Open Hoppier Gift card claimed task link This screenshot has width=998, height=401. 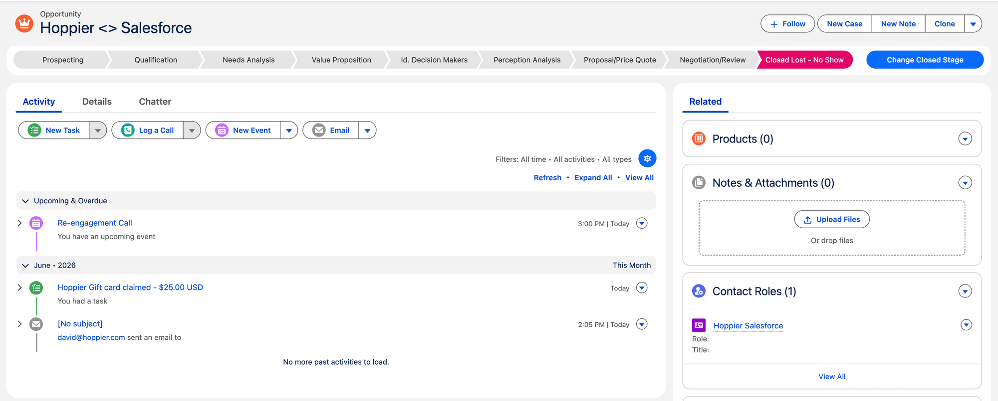click(130, 287)
